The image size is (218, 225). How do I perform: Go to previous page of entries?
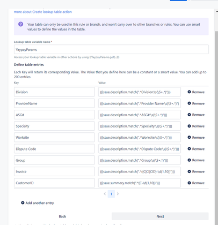[105, 194]
